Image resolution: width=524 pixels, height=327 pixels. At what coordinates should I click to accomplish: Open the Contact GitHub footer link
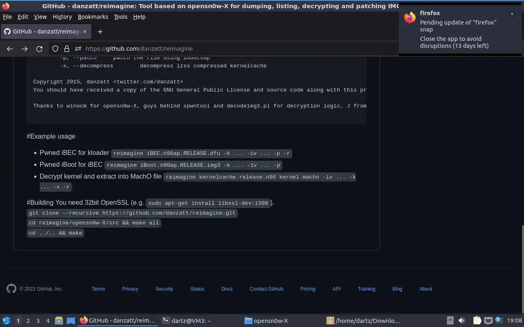tap(267, 289)
